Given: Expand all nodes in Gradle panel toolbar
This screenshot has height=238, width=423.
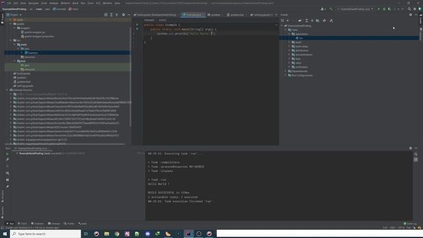Looking at the screenshot, I should (307, 20).
